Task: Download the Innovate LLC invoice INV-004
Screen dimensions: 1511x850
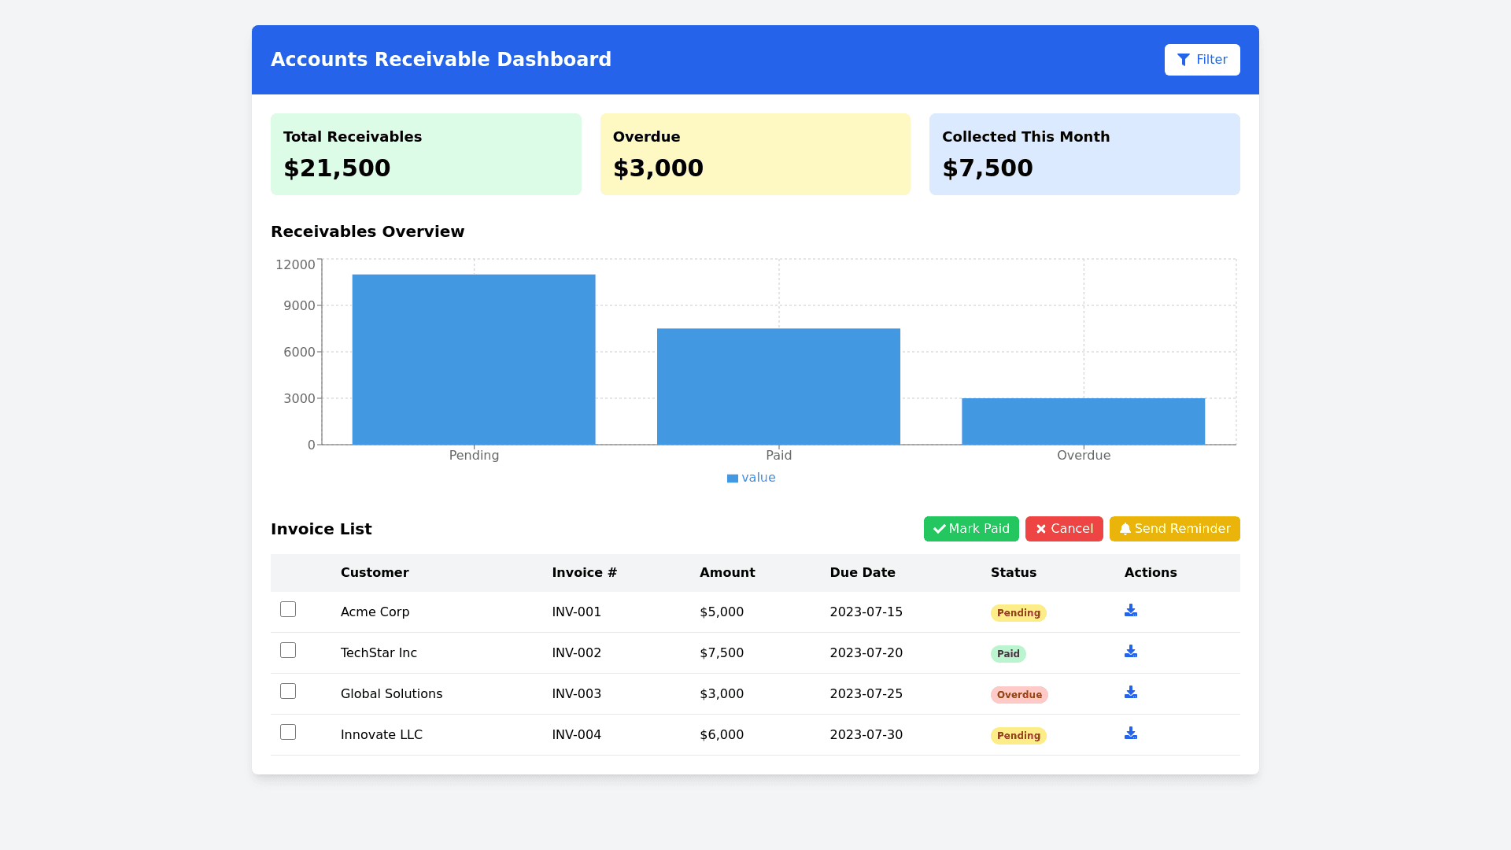Action: coord(1131,734)
